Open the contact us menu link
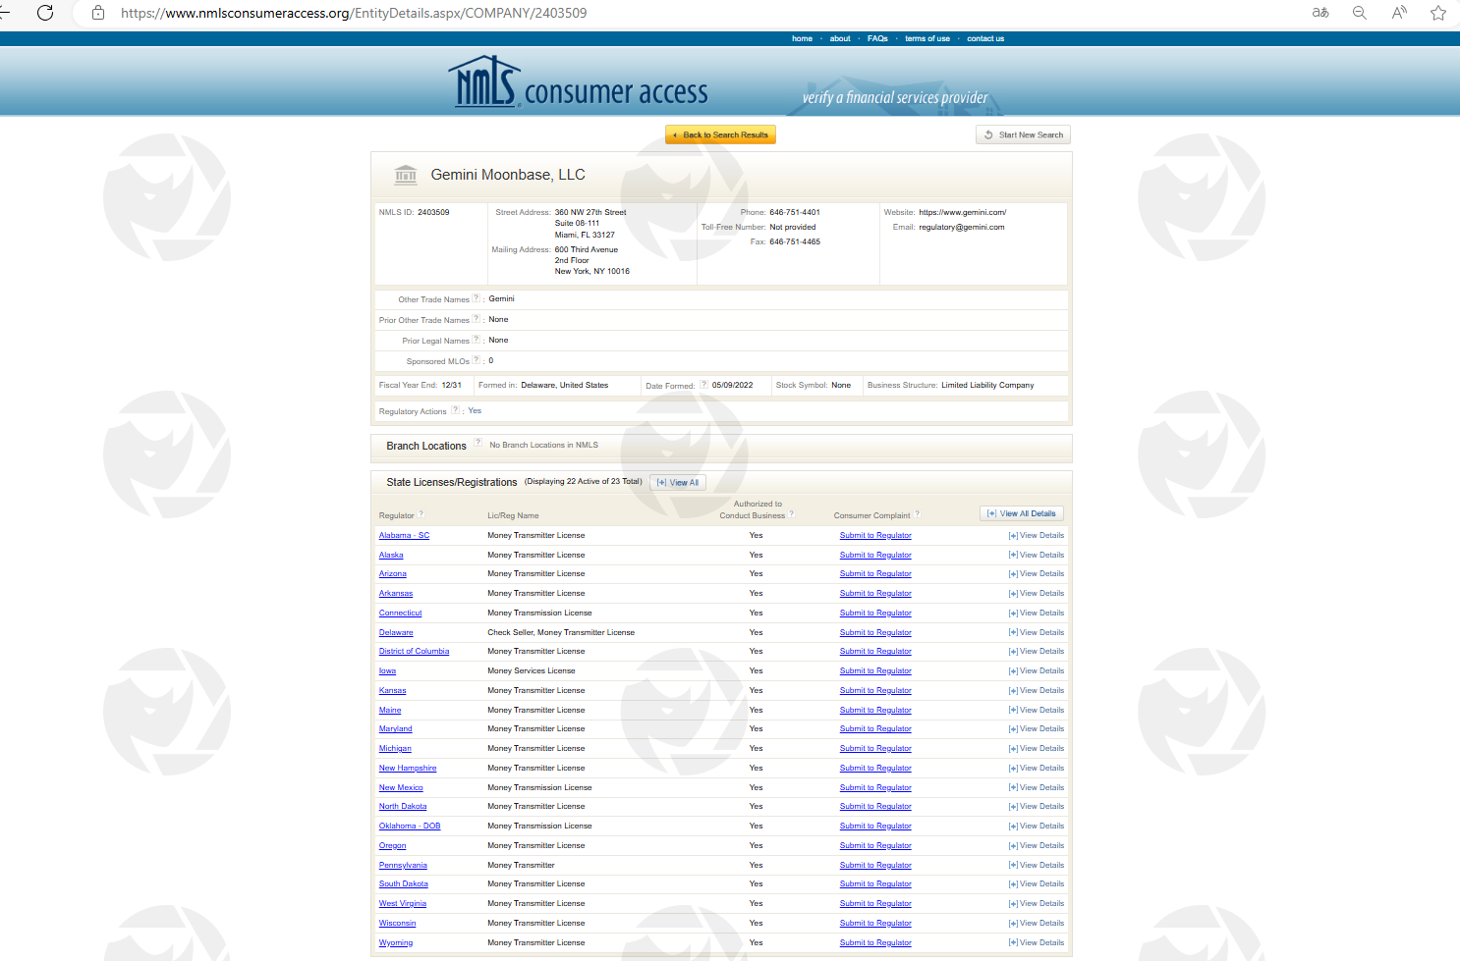Screen dimensions: 1460x961 tap(985, 38)
